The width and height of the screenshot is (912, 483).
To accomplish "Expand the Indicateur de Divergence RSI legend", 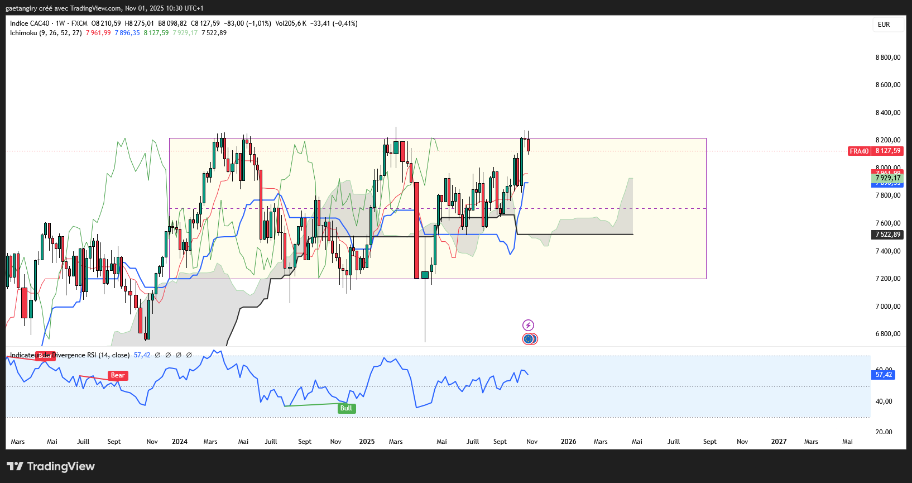I will [x=70, y=355].
